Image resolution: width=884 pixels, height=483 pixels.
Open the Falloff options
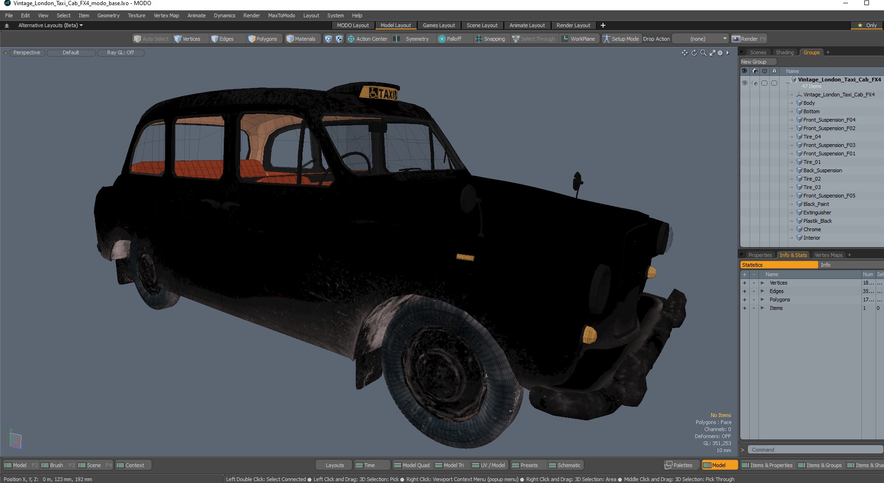tap(450, 39)
